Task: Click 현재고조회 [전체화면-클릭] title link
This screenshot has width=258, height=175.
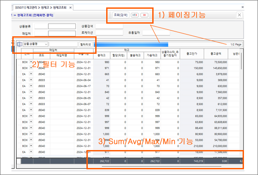Action: [x=35, y=15]
